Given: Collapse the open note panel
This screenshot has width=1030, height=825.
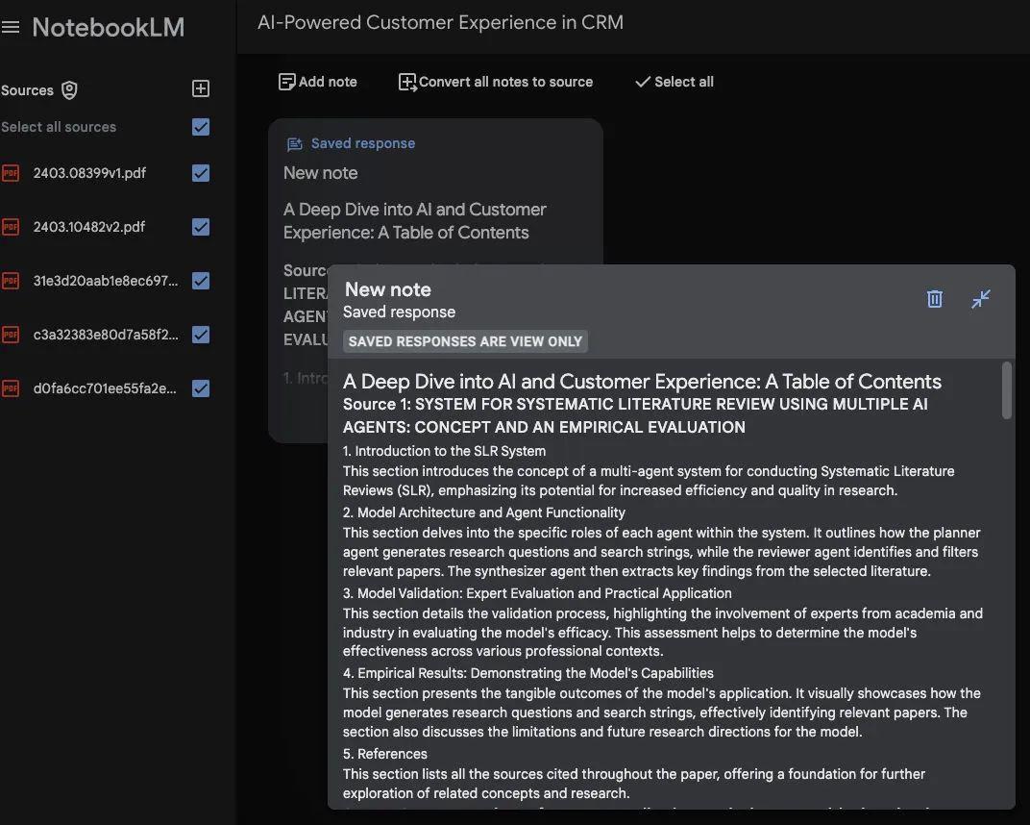Looking at the screenshot, I should [x=980, y=299].
